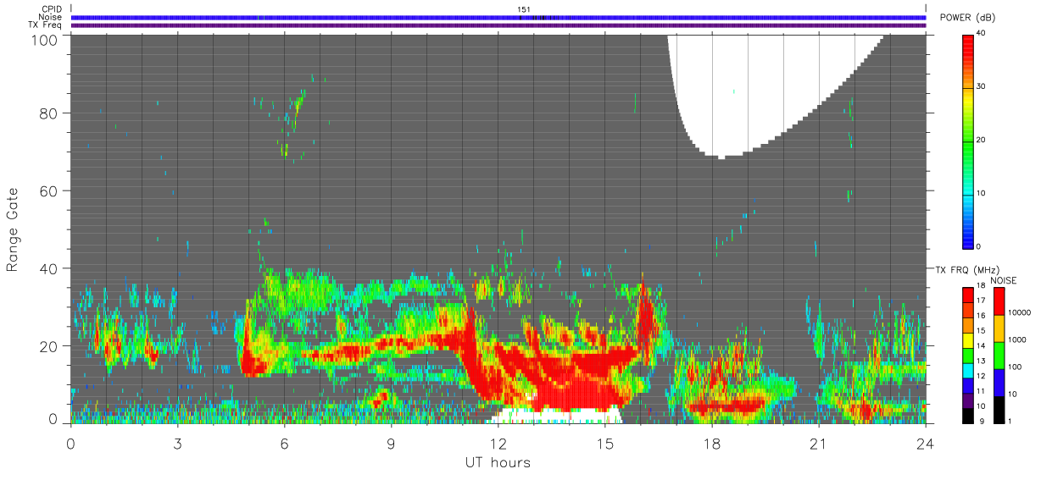Click the power scale label 40
Image resolution: width=1041 pixels, height=480 pixels.
(x=980, y=34)
